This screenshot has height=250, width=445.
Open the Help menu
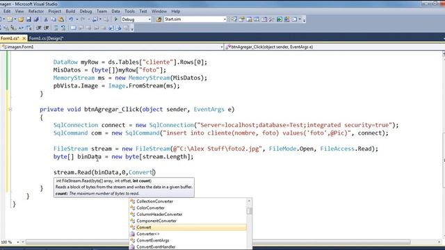coord(176,11)
